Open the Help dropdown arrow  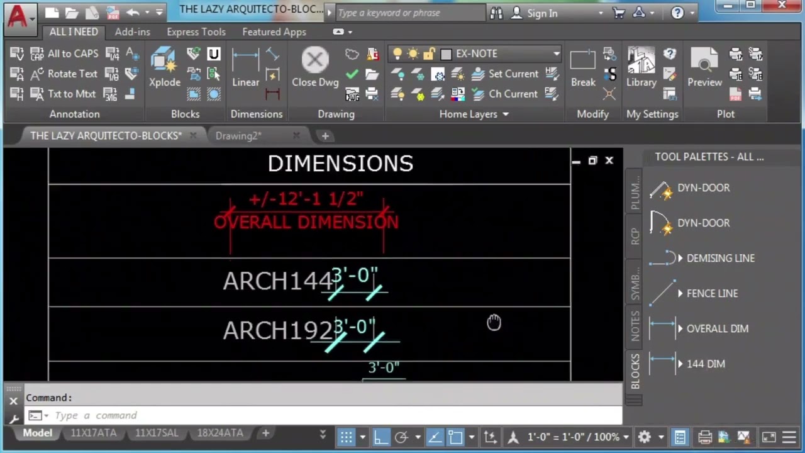692,13
